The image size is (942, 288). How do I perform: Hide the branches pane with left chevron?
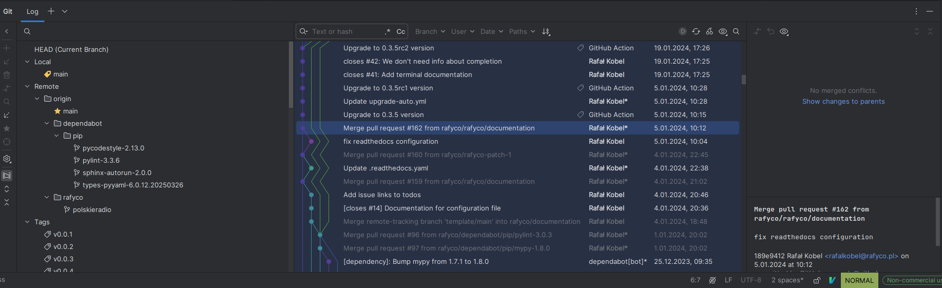click(x=7, y=31)
